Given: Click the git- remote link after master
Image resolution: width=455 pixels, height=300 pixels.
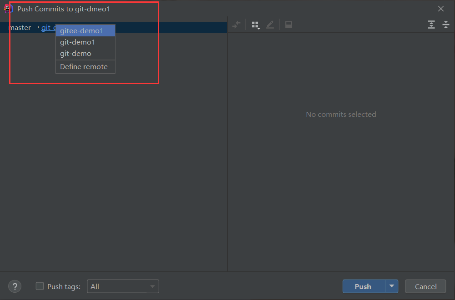Looking at the screenshot, I should point(48,28).
